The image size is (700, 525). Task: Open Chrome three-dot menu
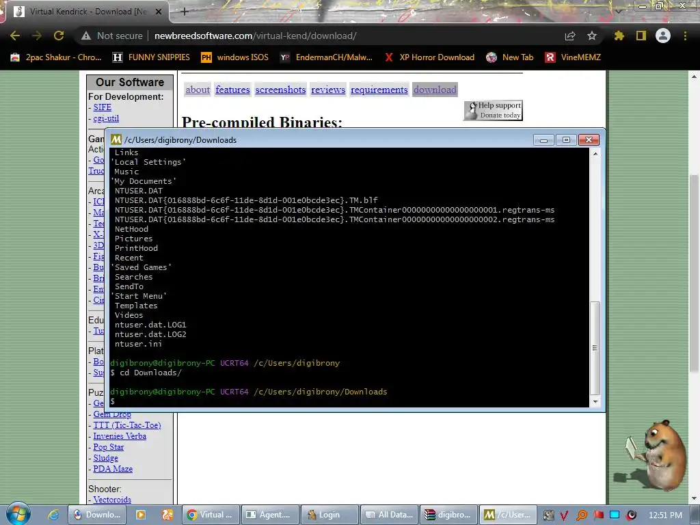[x=685, y=36]
